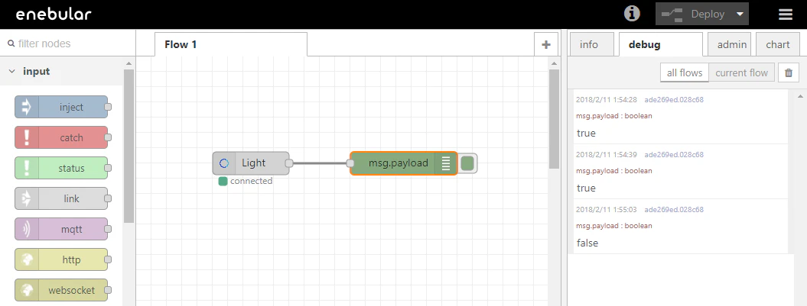The height and width of the screenshot is (306, 807).
Task: Open the admin sidebar tab
Action: [x=729, y=44]
